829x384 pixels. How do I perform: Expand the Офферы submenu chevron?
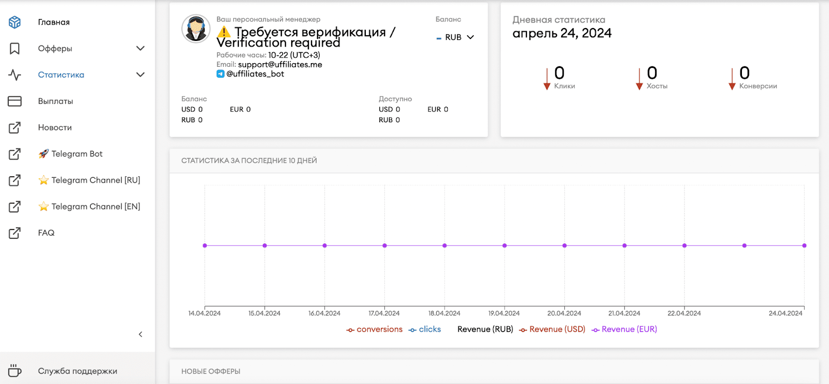(140, 48)
